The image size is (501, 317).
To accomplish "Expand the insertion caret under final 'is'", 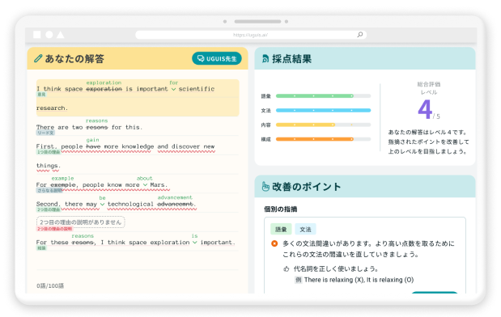I will 194,243.
